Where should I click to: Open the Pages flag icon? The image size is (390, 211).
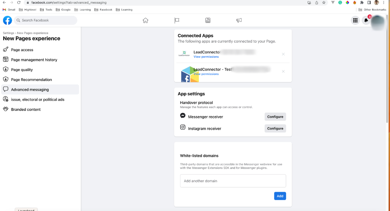click(x=177, y=20)
